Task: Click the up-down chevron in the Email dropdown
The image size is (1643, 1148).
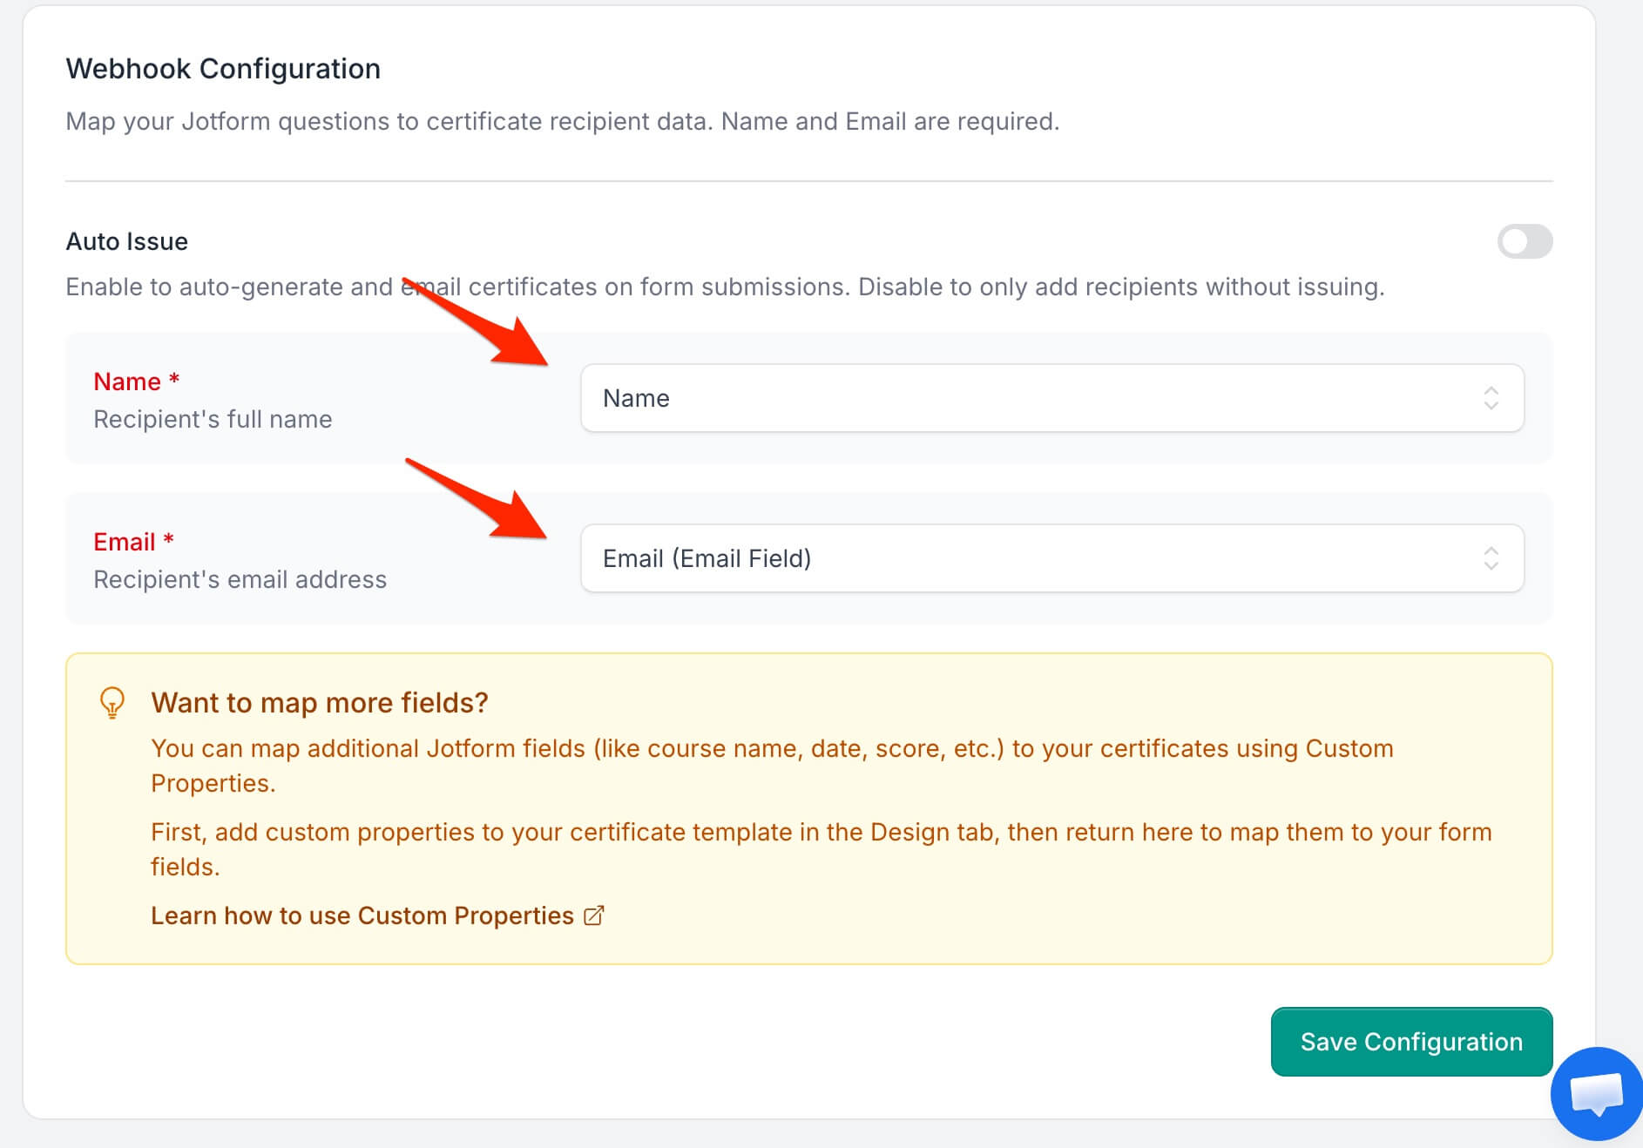Action: (1491, 558)
